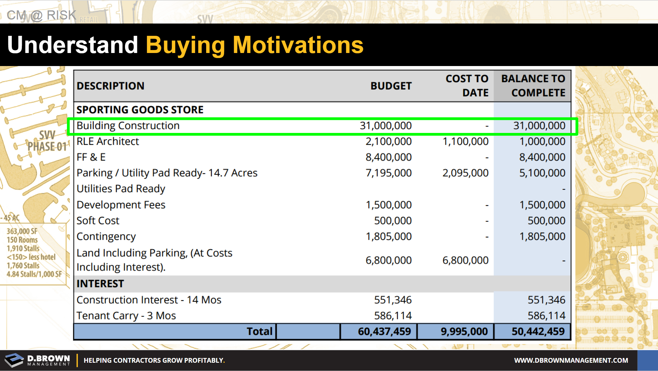
Task: Select the RLE Architect row label
Action: 107,142
